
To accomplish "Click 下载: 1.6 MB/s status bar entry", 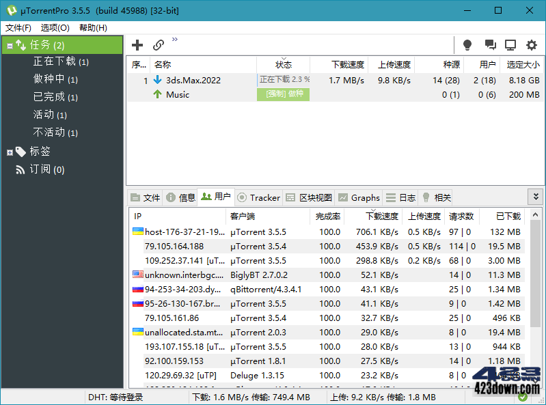I will (x=251, y=397).
